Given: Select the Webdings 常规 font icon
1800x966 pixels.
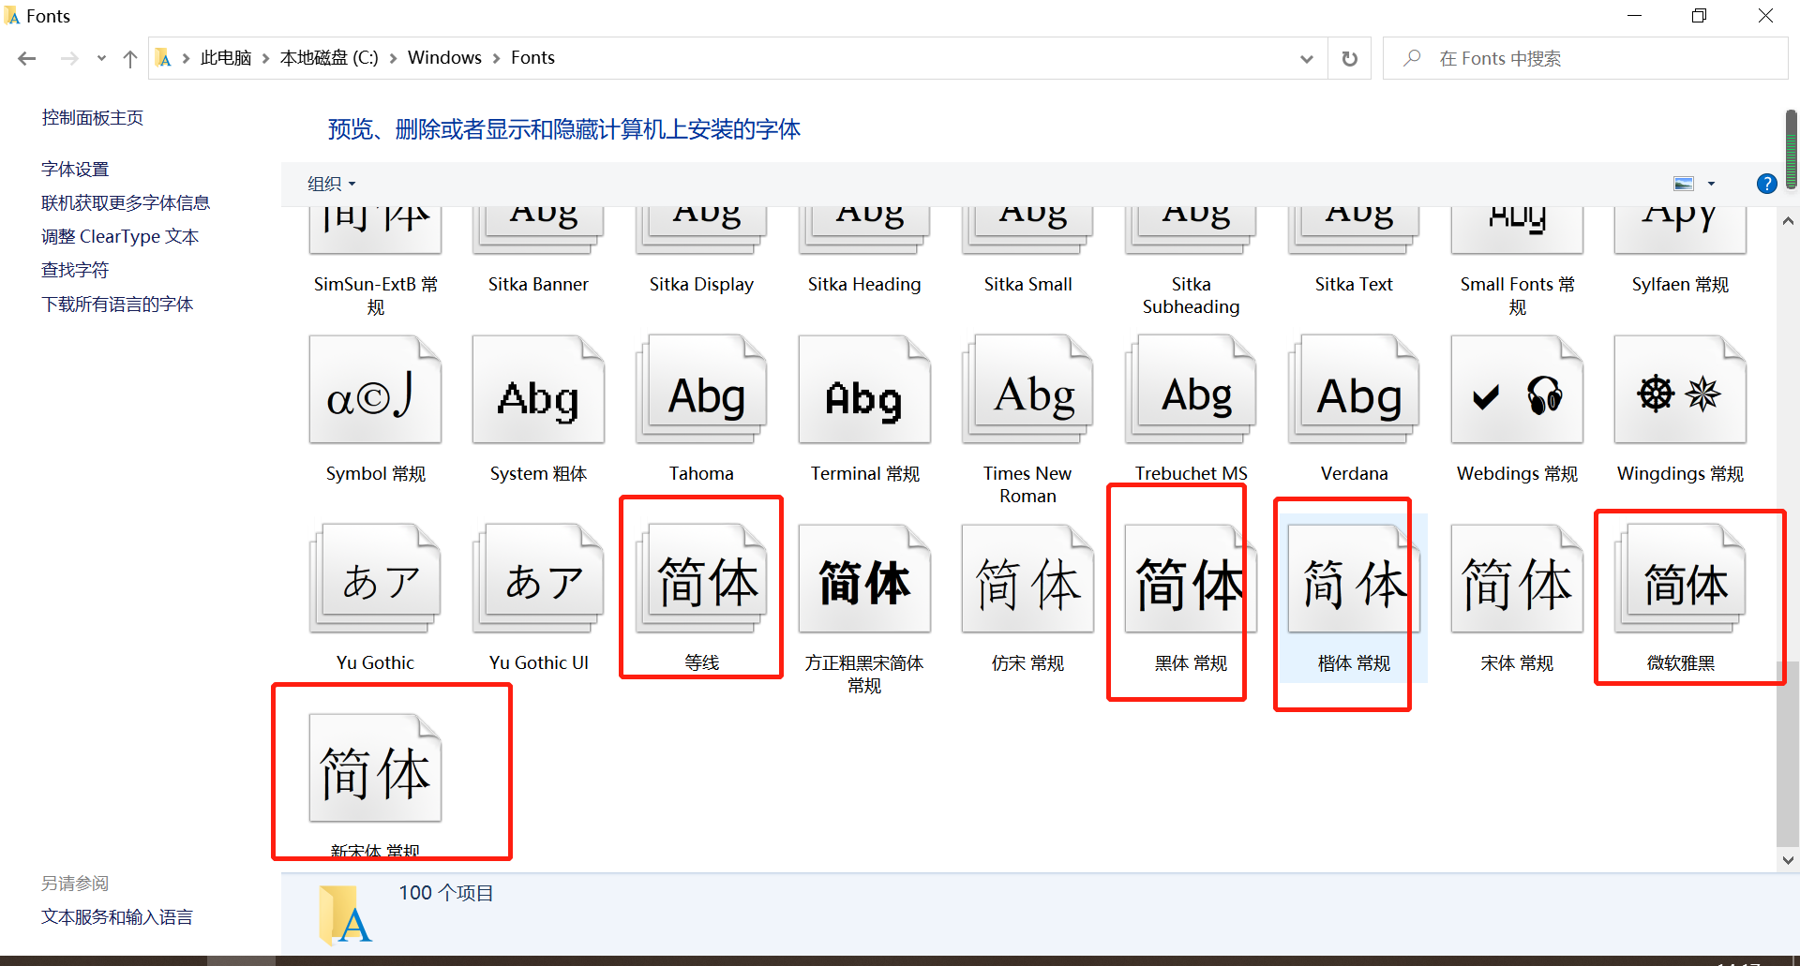Looking at the screenshot, I should (1517, 390).
